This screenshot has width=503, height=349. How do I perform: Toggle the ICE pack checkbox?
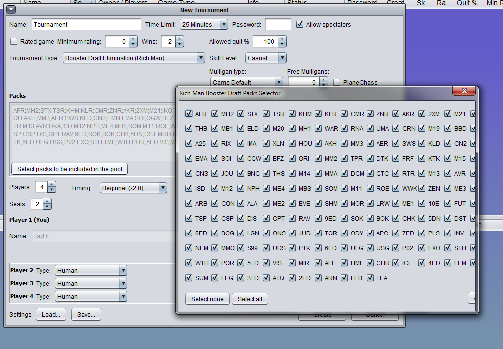click(x=396, y=263)
